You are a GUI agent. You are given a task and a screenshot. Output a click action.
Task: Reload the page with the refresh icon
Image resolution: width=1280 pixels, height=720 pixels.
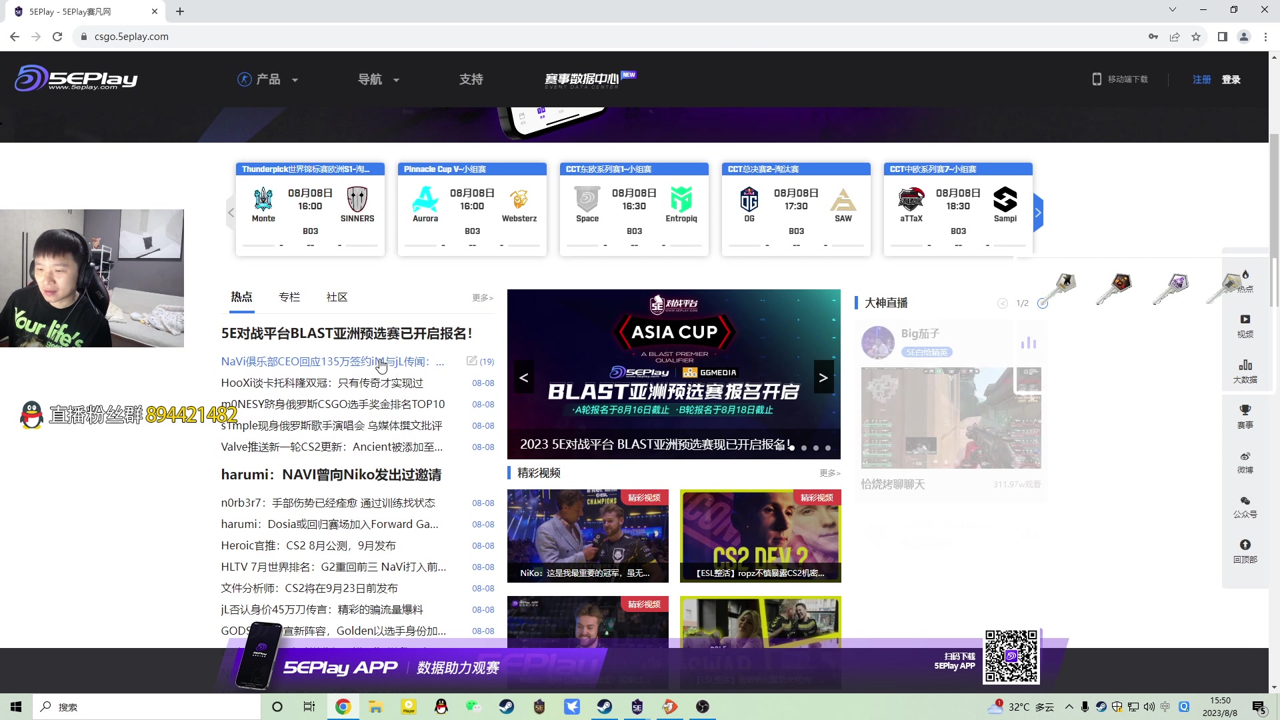[57, 37]
